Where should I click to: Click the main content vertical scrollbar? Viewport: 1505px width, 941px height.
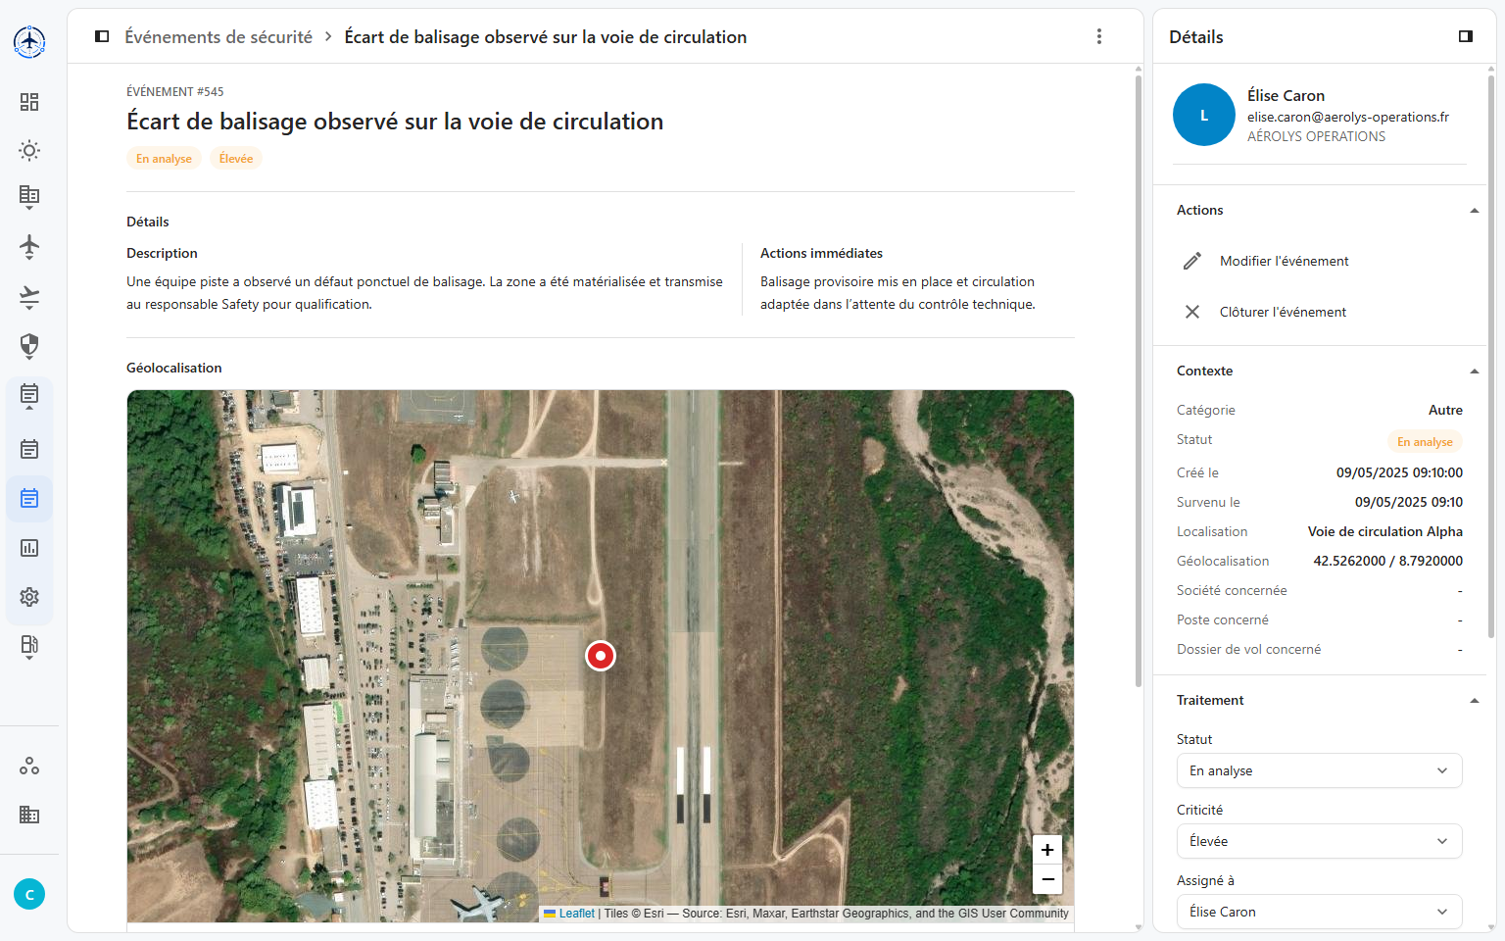click(1139, 382)
